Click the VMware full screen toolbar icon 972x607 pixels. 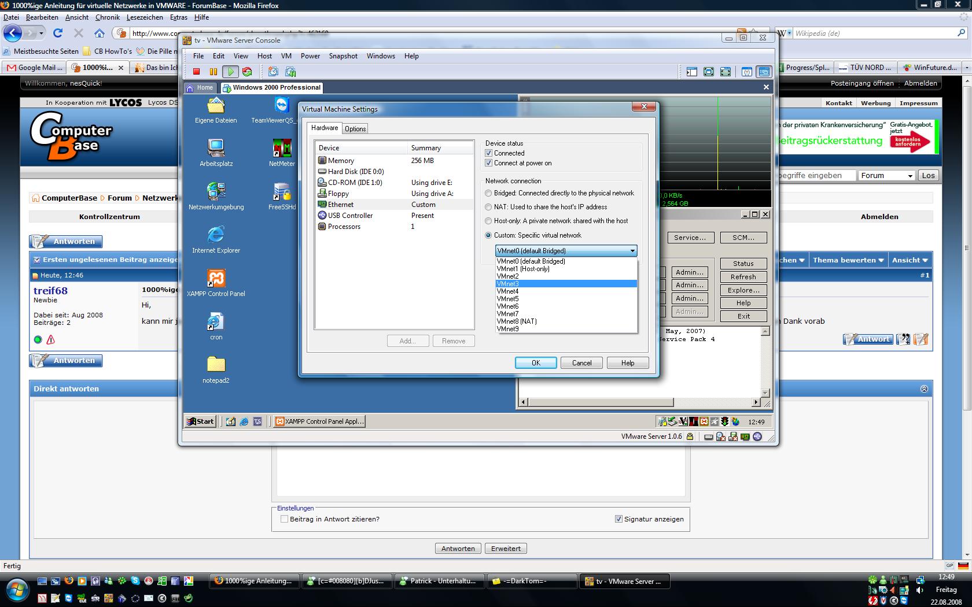(x=709, y=72)
